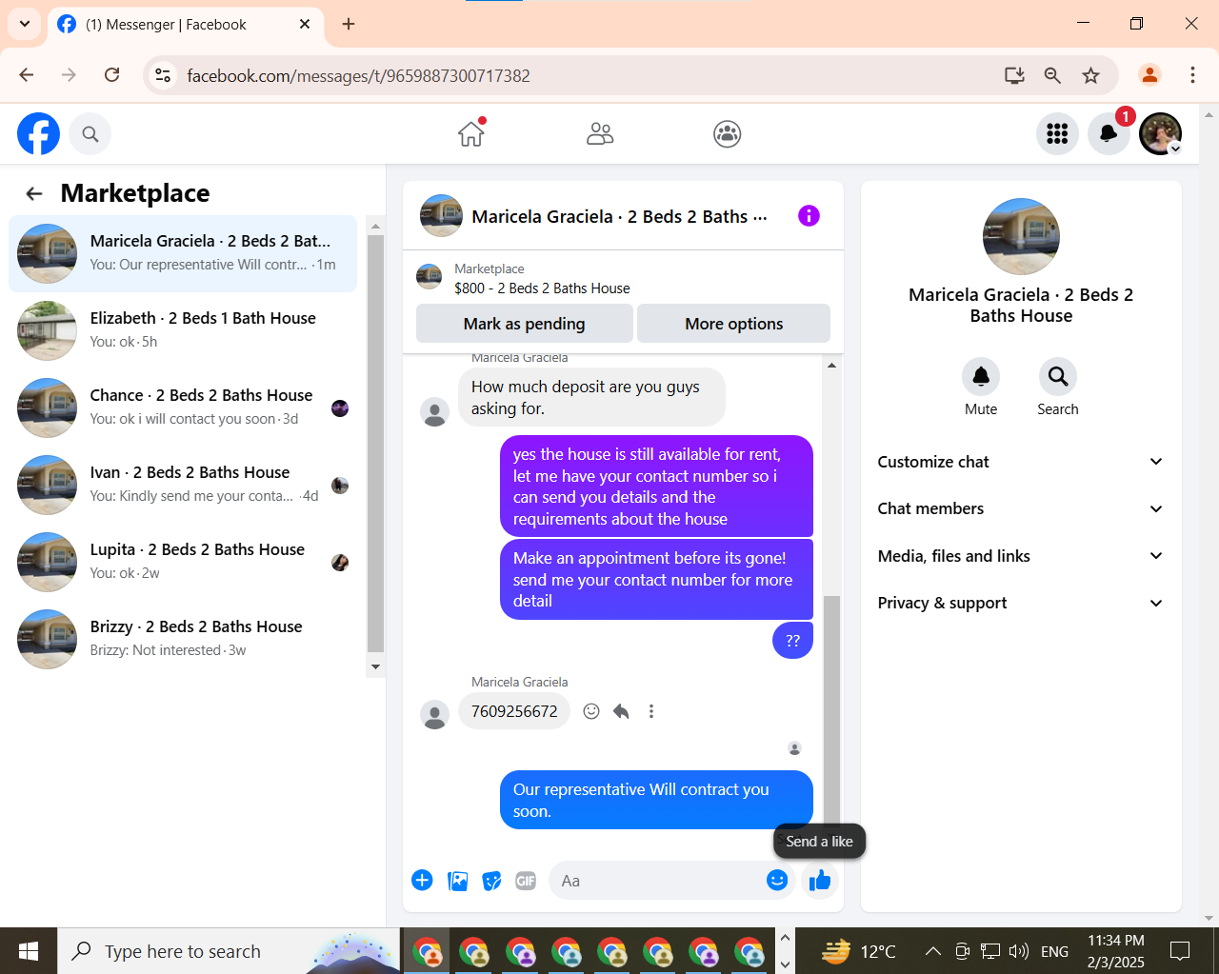
Task: Open the Facebook home logo
Action: coord(38,133)
